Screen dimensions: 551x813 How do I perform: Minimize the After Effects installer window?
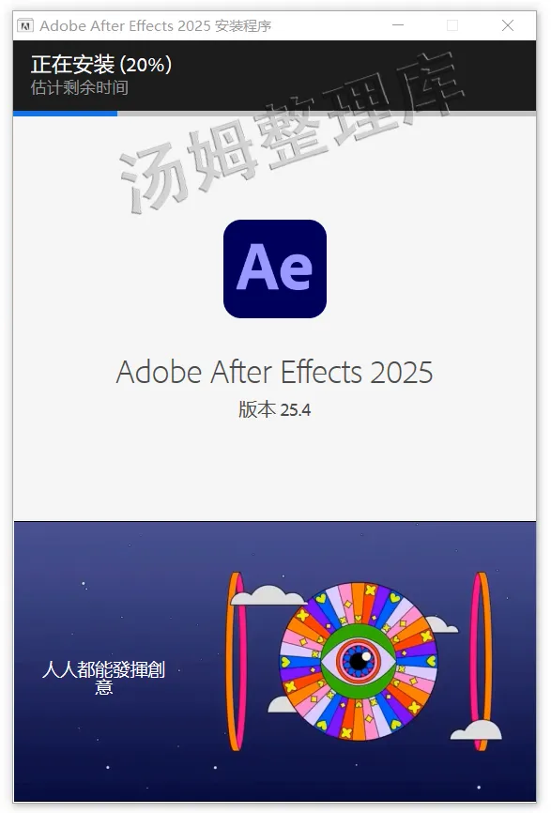pyautogui.click(x=398, y=25)
